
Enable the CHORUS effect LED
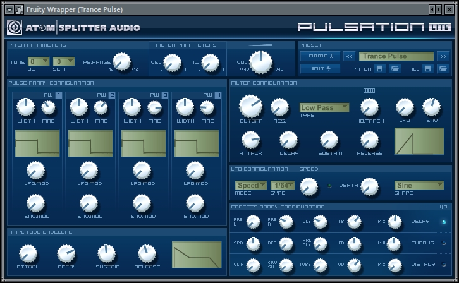tap(444, 243)
